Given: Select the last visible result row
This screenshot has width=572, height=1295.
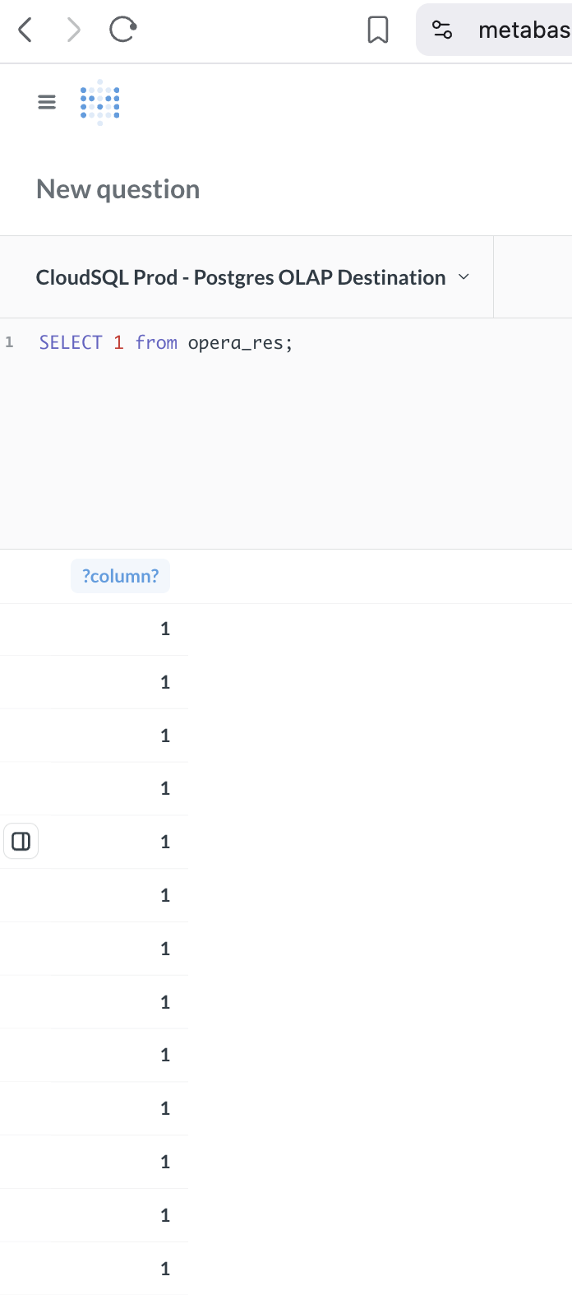Looking at the screenshot, I should tap(165, 1268).
